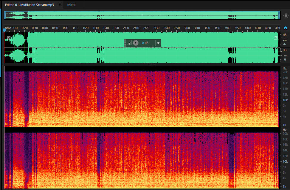Click the left handle of the zoom navigator
The width and height of the screenshot is (290, 190).
(x=5, y=15)
